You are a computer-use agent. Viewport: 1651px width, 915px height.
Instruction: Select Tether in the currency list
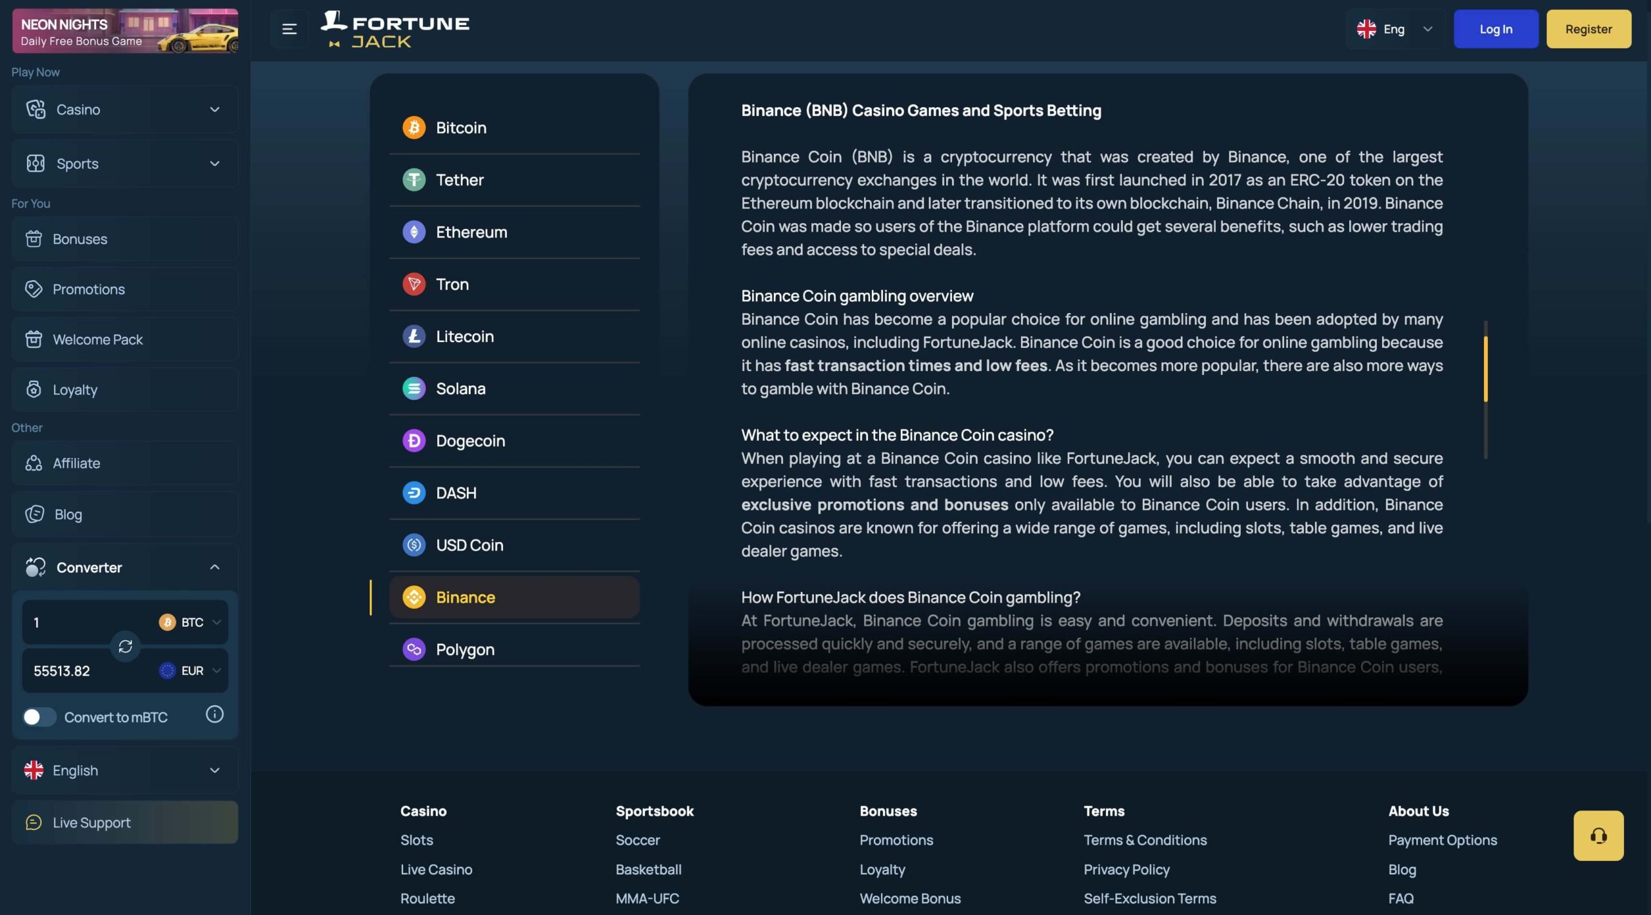[x=515, y=180]
